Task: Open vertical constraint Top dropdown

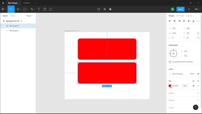Action: coord(186,56)
